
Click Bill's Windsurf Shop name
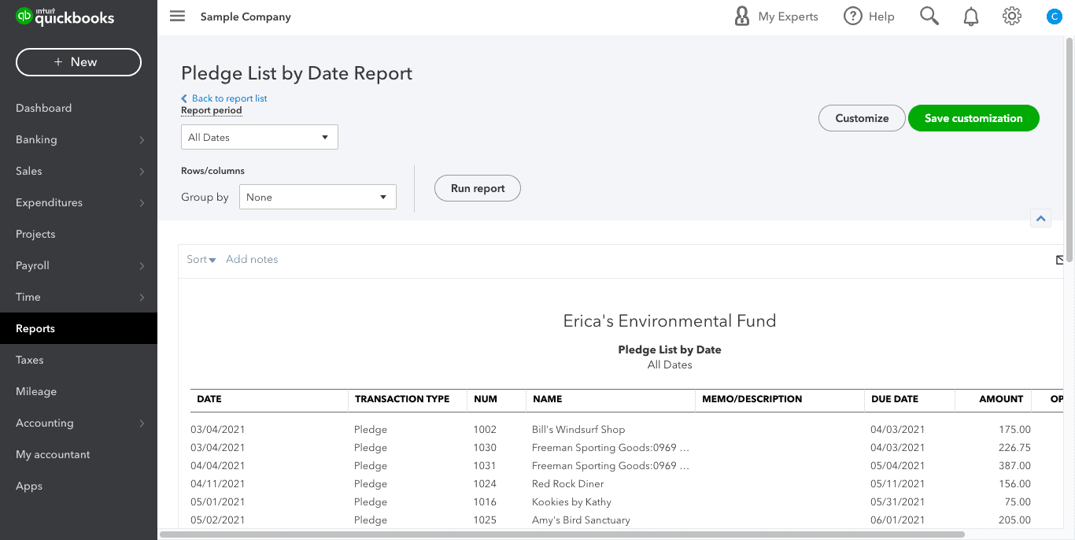[578, 430]
